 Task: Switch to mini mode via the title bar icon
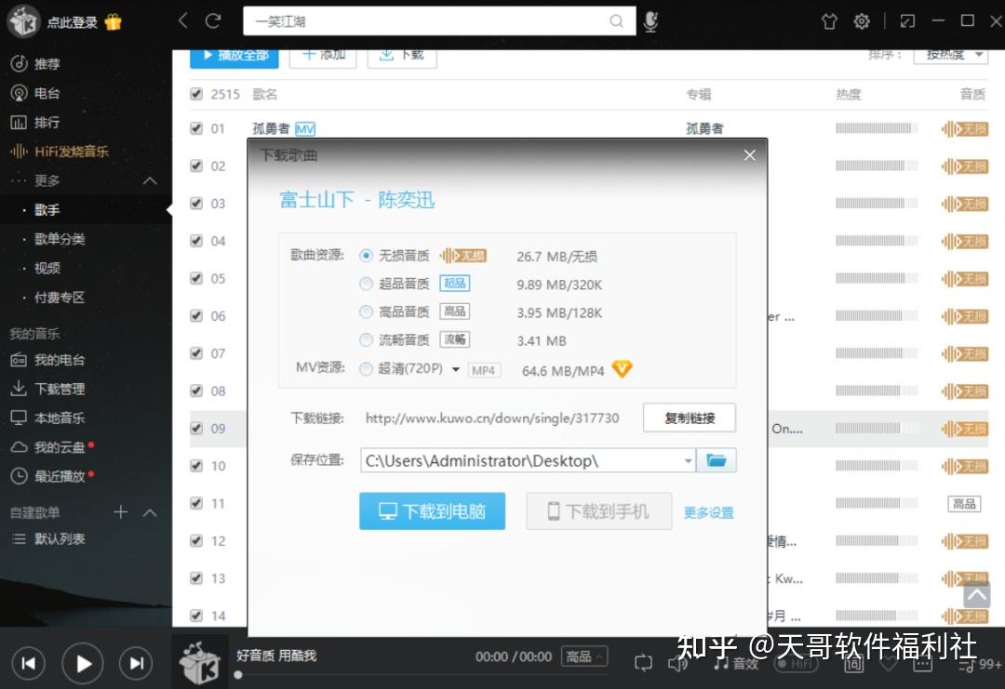(x=907, y=21)
